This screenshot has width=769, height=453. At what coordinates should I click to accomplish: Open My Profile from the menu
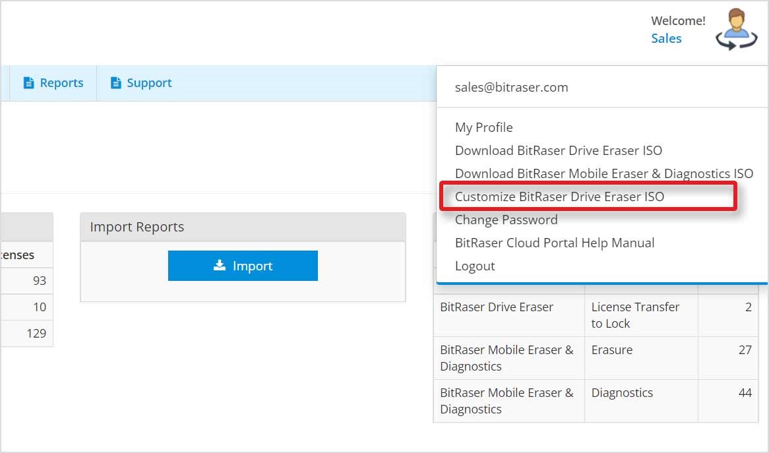pyautogui.click(x=483, y=127)
